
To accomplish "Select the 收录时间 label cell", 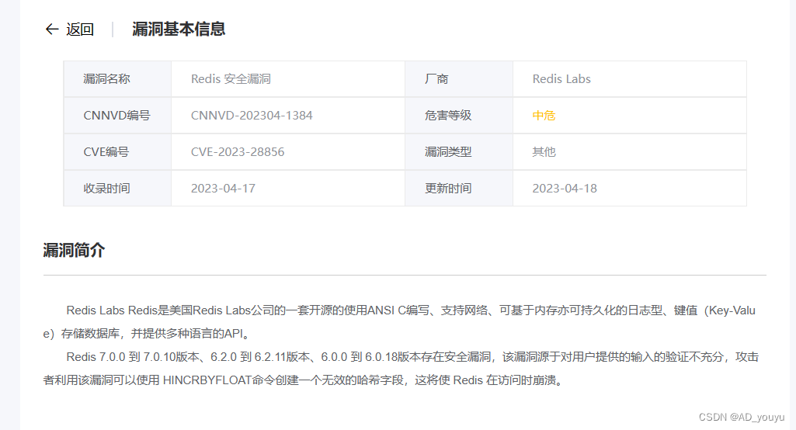I will 117,189.
